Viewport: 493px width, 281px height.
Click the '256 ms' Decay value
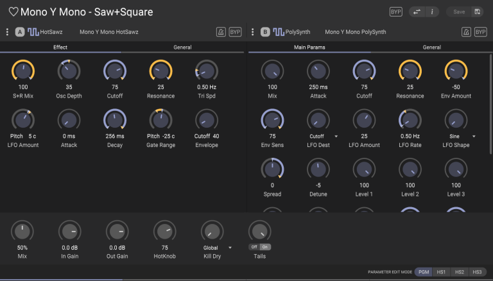coord(115,136)
